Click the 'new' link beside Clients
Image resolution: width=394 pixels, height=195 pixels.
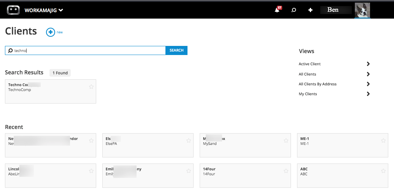coord(60,32)
